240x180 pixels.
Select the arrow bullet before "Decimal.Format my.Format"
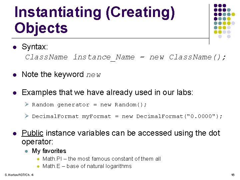(27, 116)
